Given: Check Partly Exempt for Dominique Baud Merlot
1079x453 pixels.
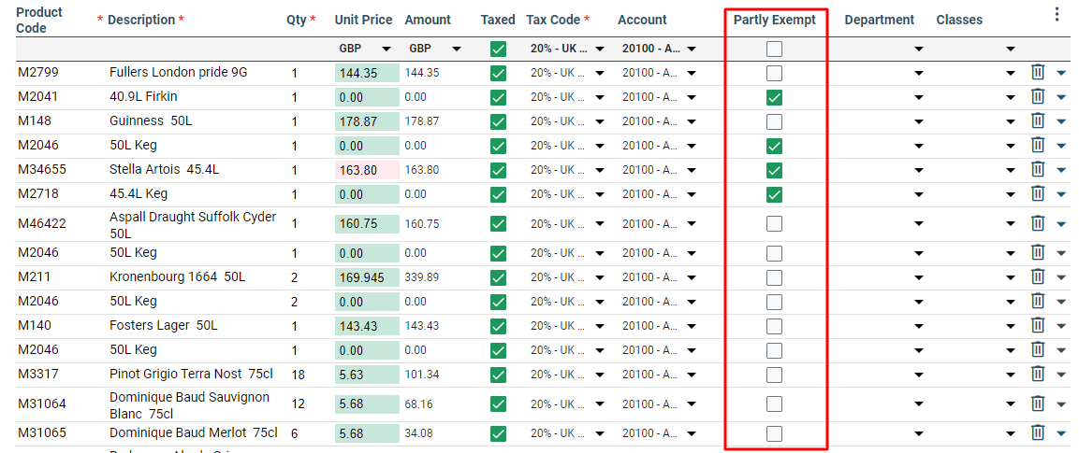Looking at the screenshot, I should pos(775,433).
